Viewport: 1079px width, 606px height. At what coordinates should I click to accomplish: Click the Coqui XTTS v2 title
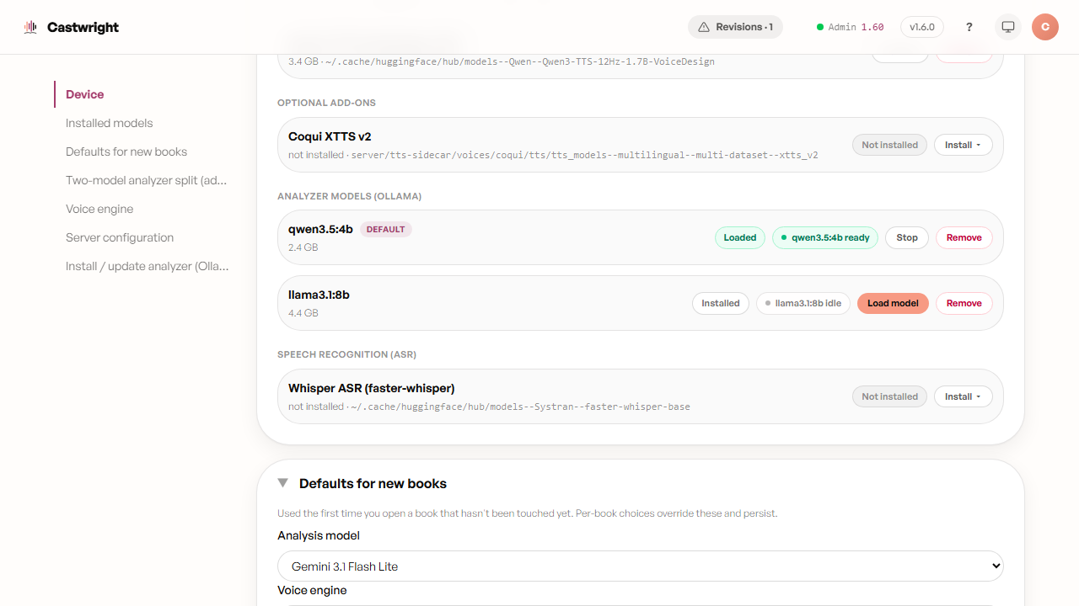tap(330, 136)
